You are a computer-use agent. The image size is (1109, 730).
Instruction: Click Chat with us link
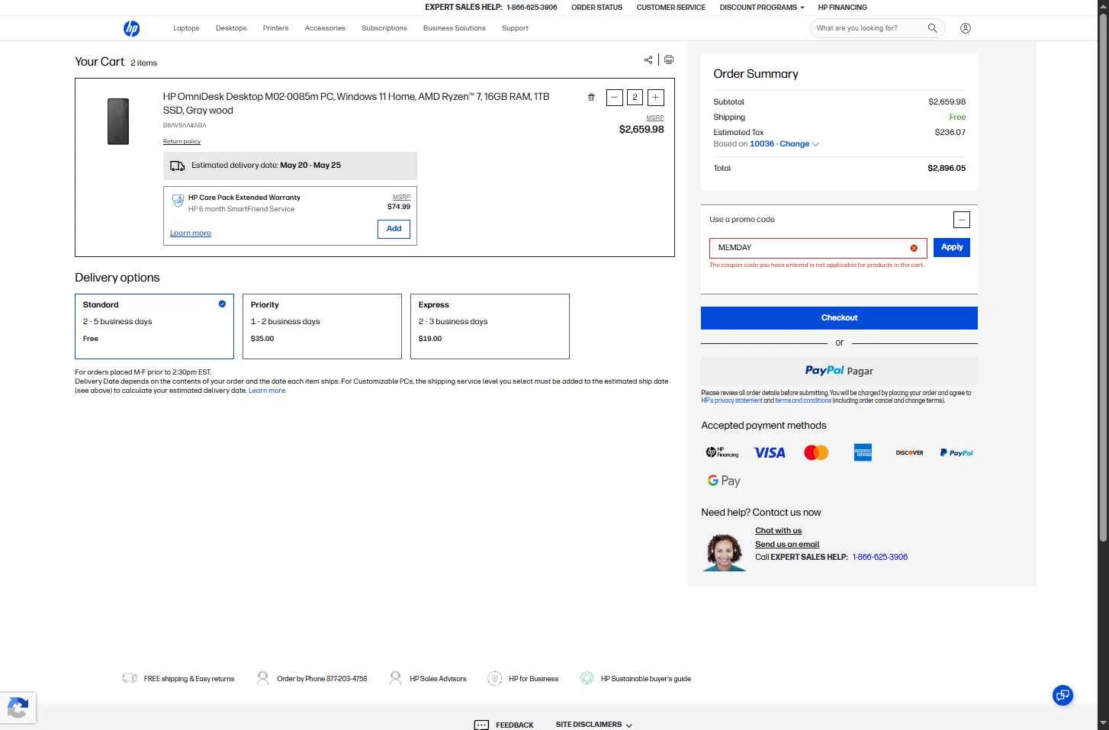[778, 531]
